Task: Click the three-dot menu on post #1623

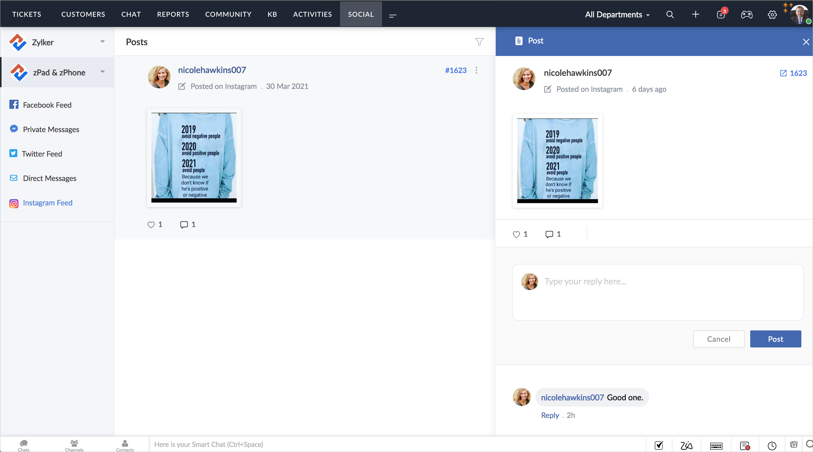Action: pos(476,70)
